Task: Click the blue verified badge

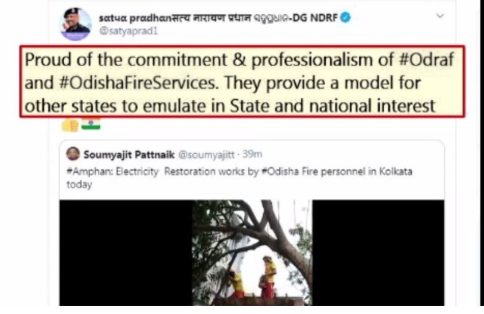Action: 345,18
